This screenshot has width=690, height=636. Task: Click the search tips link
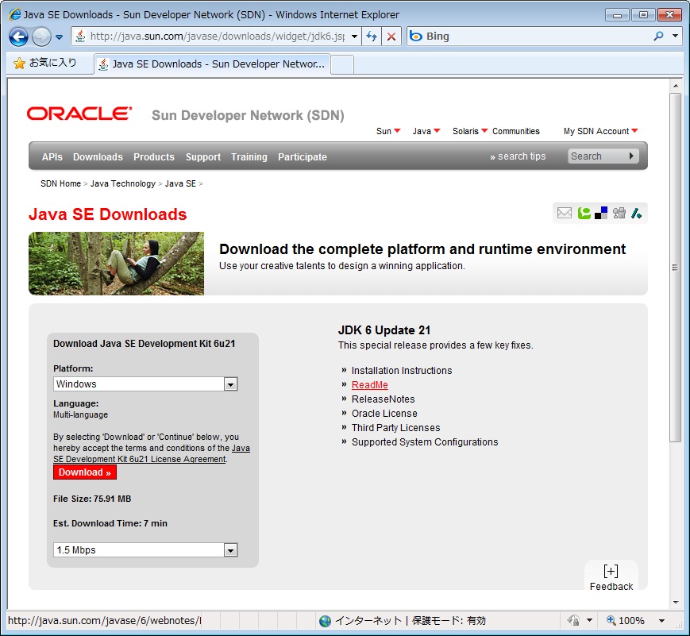(518, 156)
